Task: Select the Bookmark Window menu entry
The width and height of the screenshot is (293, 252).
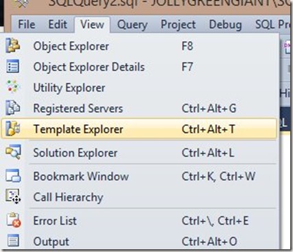Action: point(139,176)
